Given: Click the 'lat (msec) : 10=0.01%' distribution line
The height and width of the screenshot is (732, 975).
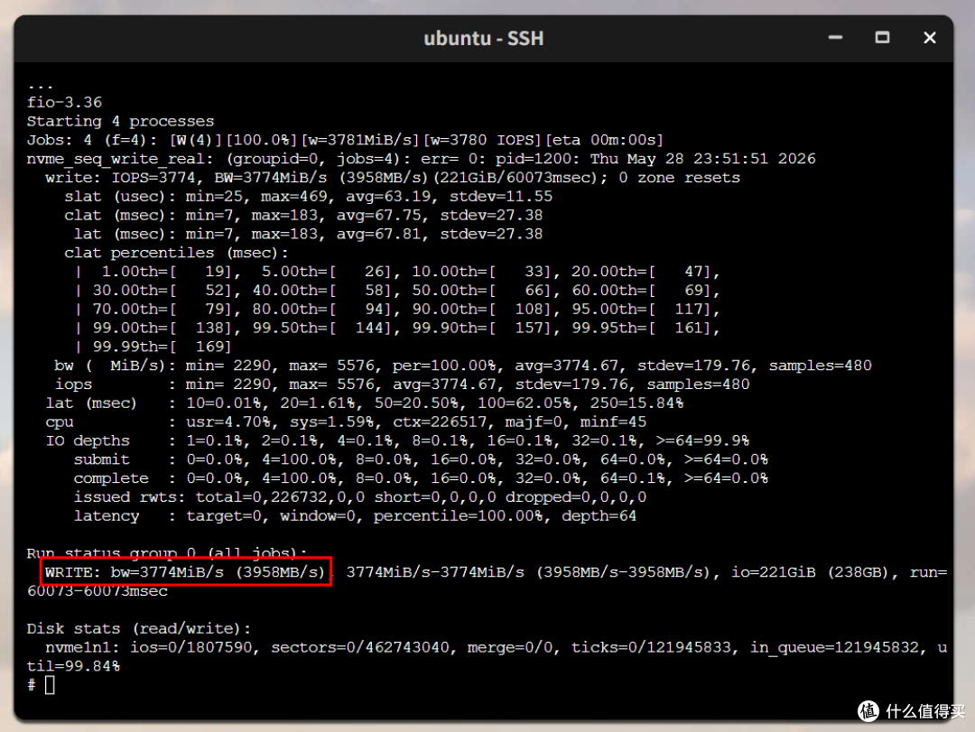Looking at the screenshot, I should 365,403.
